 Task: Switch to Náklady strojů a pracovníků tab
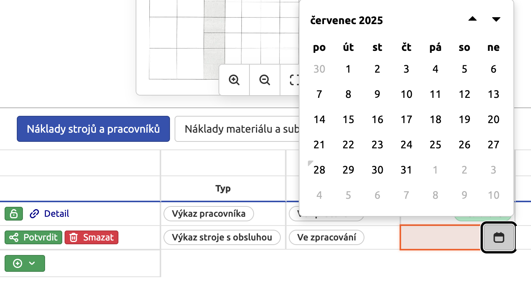click(x=93, y=129)
